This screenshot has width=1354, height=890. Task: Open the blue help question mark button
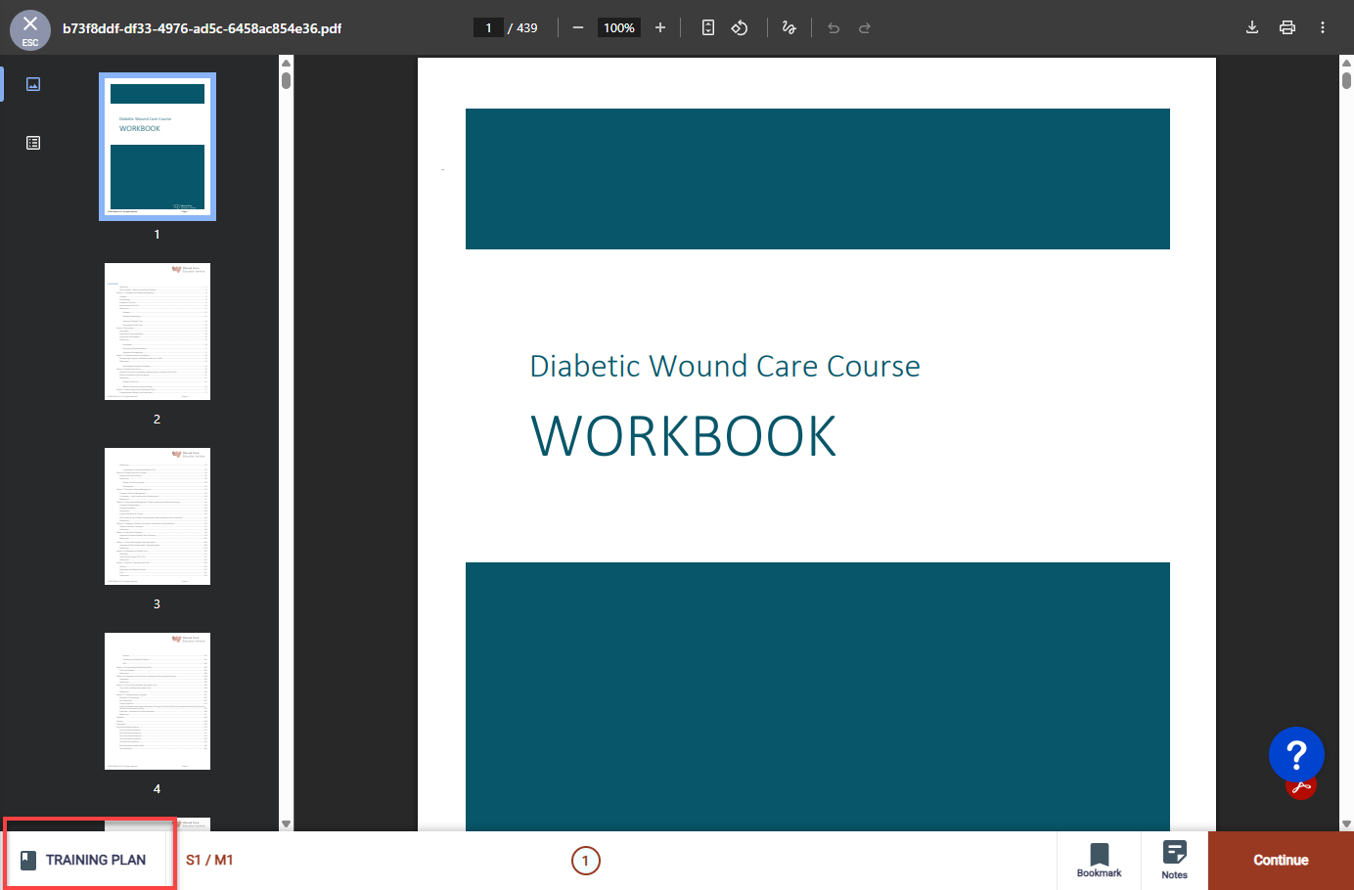pos(1296,755)
